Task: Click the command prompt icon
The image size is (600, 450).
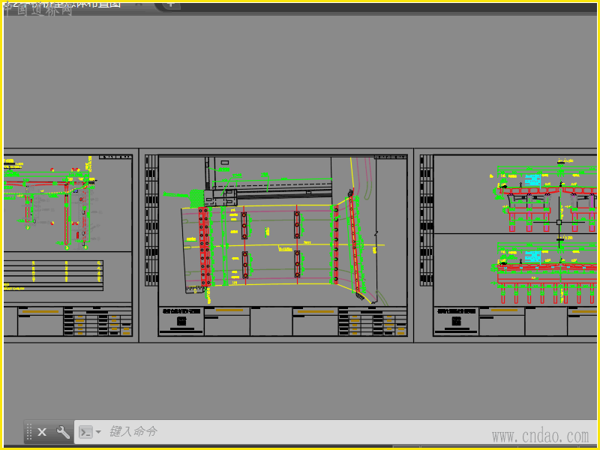Action: 85,432
